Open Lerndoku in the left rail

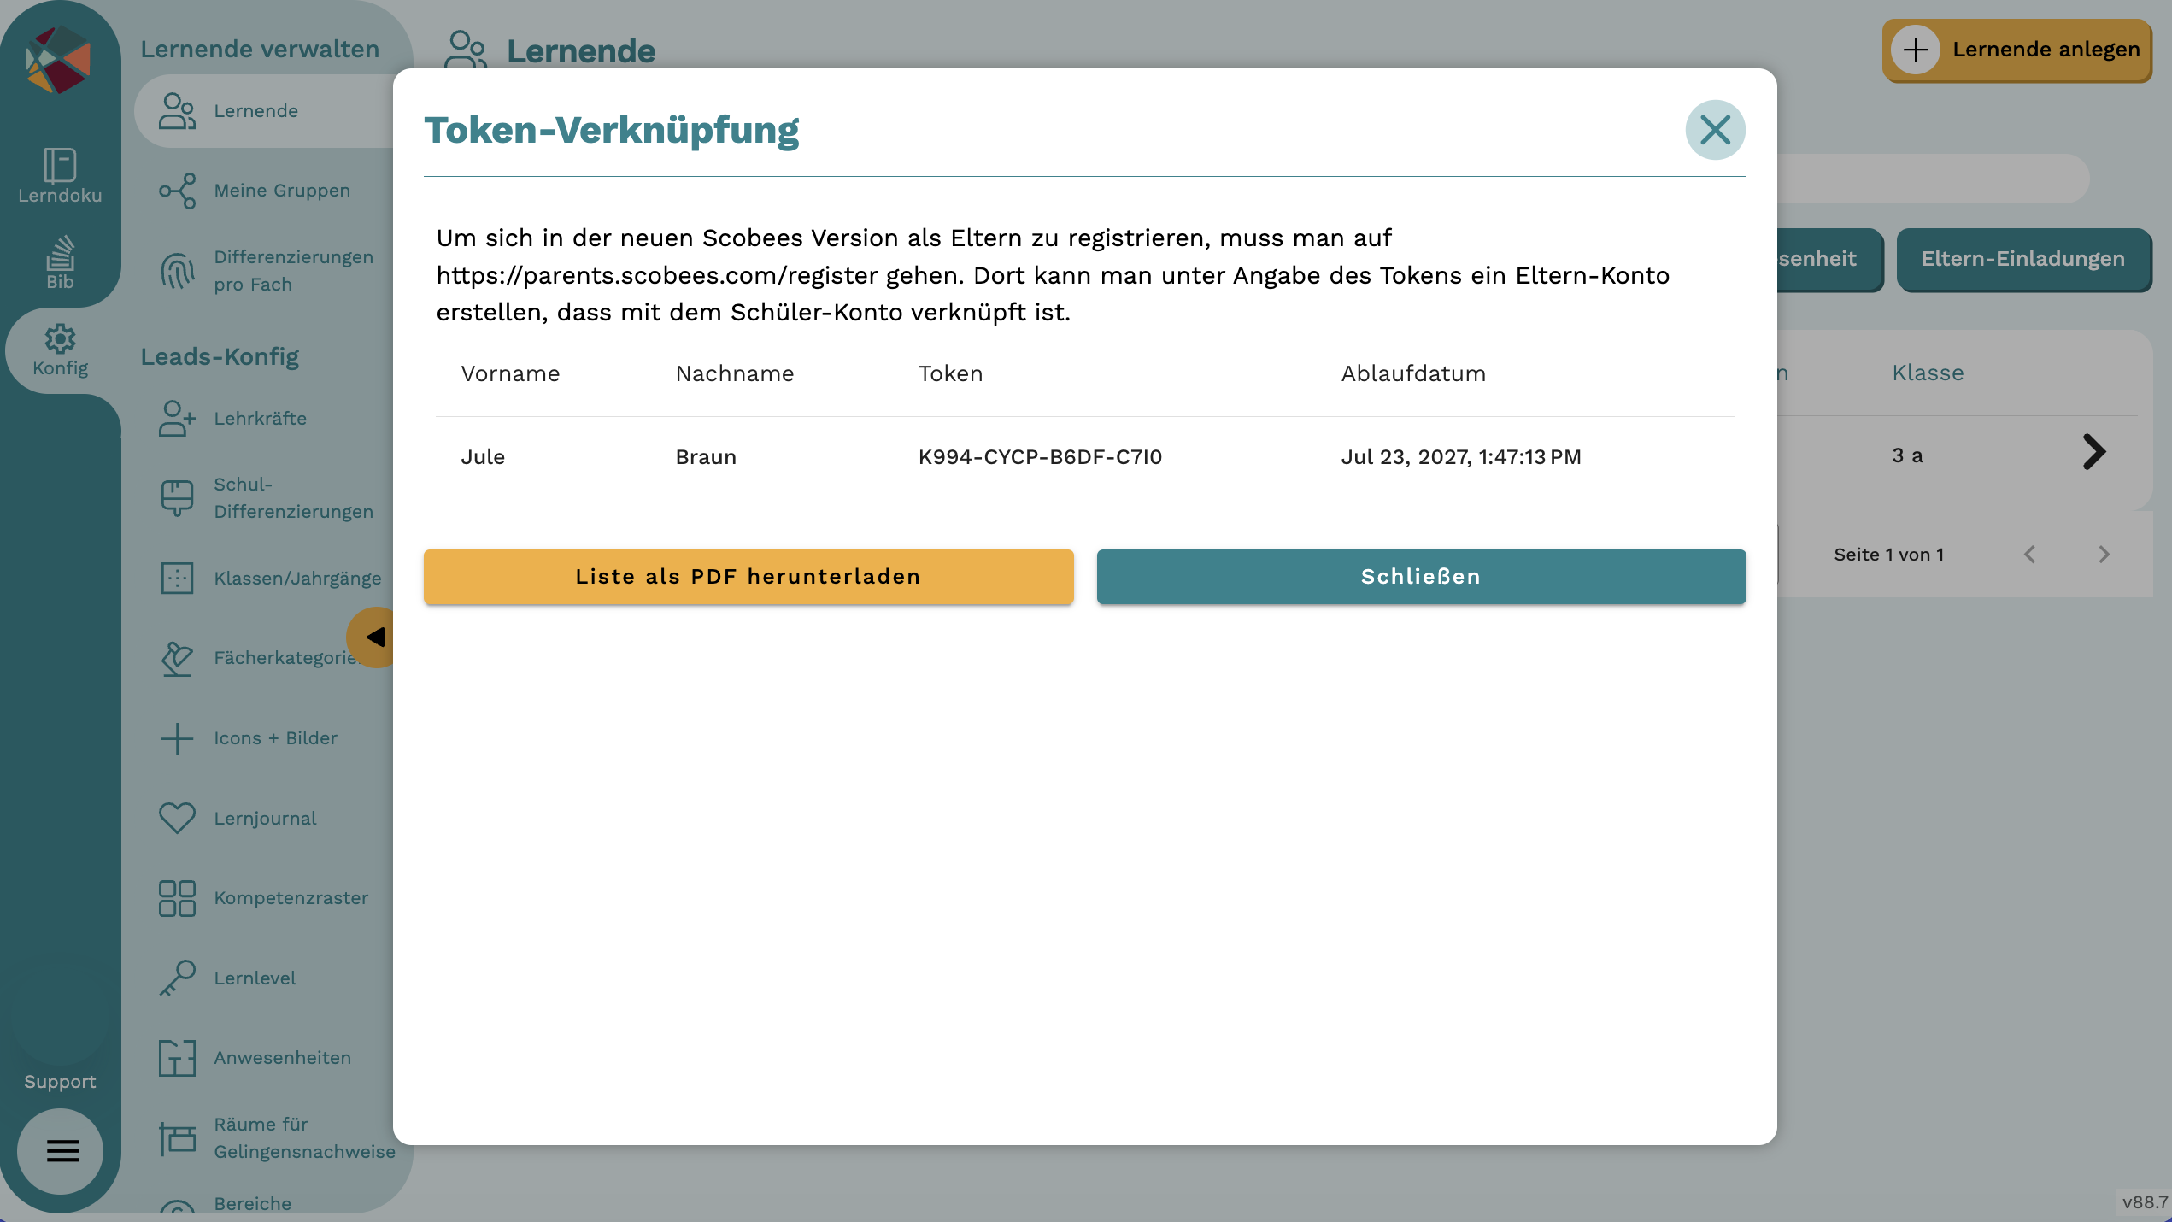coord(60,176)
